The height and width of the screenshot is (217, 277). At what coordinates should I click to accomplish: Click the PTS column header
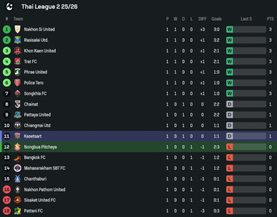point(270,19)
